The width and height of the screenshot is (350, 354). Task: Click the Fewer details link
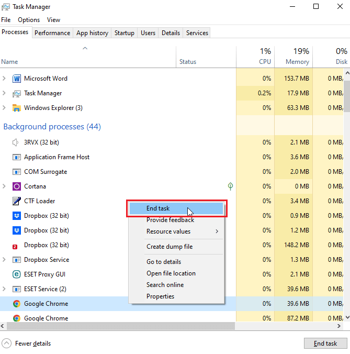click(x=33, y=344)
